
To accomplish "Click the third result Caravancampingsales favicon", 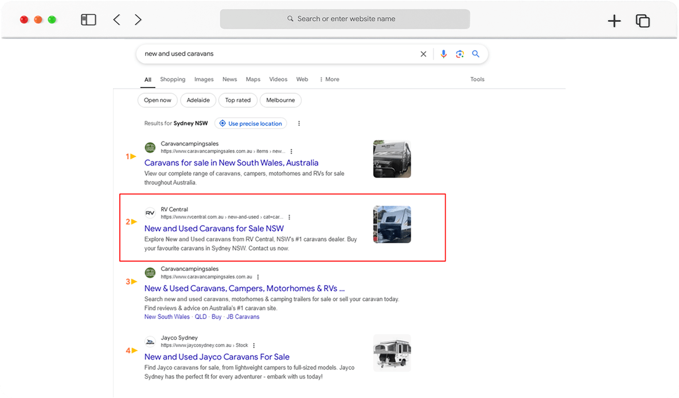I will pos(150,273).
